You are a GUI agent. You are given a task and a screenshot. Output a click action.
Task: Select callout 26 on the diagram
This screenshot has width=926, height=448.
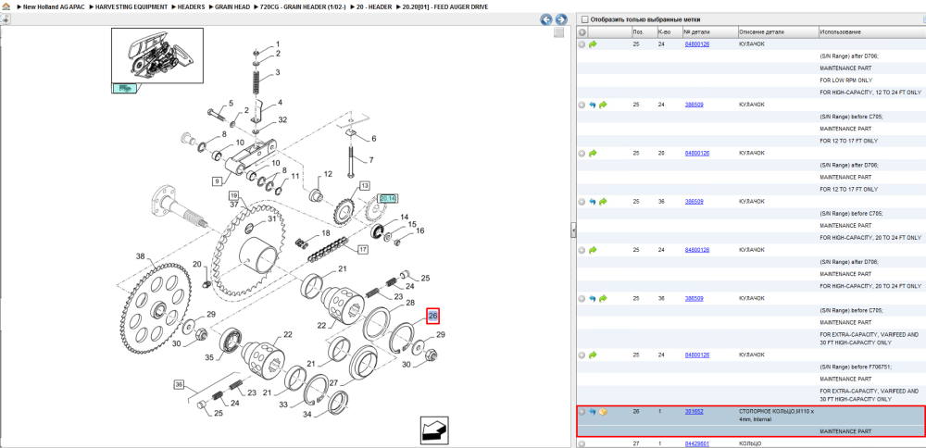[x=432, y=317]
